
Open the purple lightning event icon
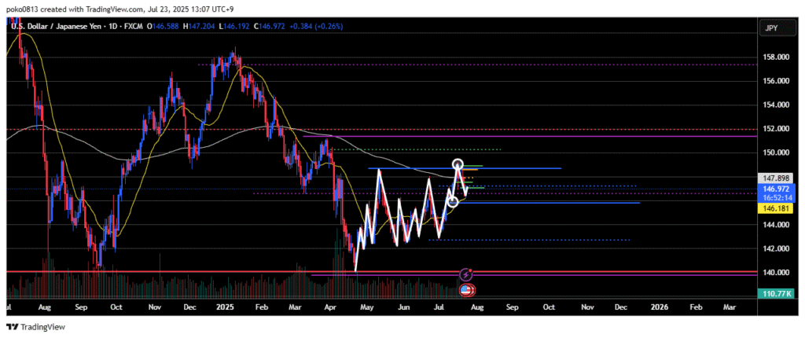coord(465,275)
